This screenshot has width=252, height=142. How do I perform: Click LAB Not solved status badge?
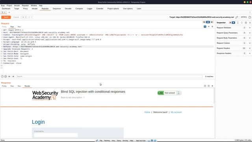click(169, 93)
